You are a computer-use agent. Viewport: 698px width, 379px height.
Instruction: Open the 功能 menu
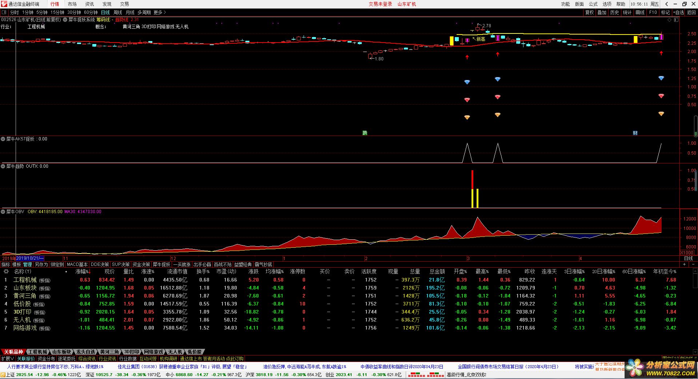[566, 4]
